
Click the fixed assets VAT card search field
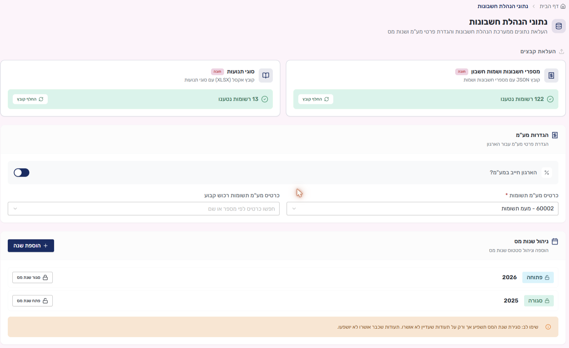(x=143, y=208)
